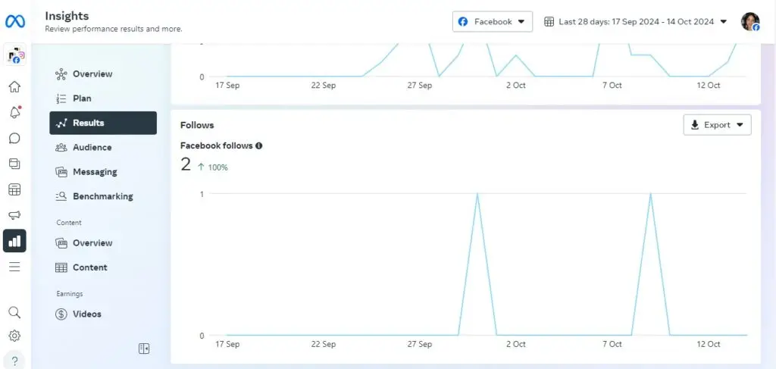Collapse the sidebar navigation panel
The image size is (776, 369).
144,349
